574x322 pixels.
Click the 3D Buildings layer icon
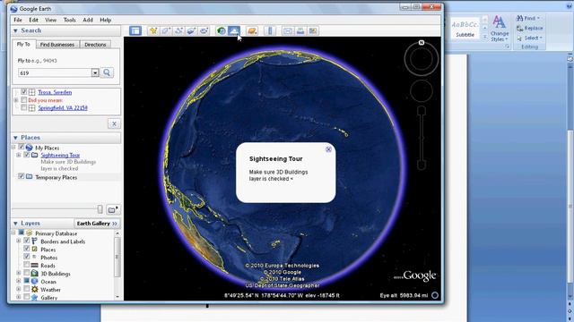pos(34,273)
